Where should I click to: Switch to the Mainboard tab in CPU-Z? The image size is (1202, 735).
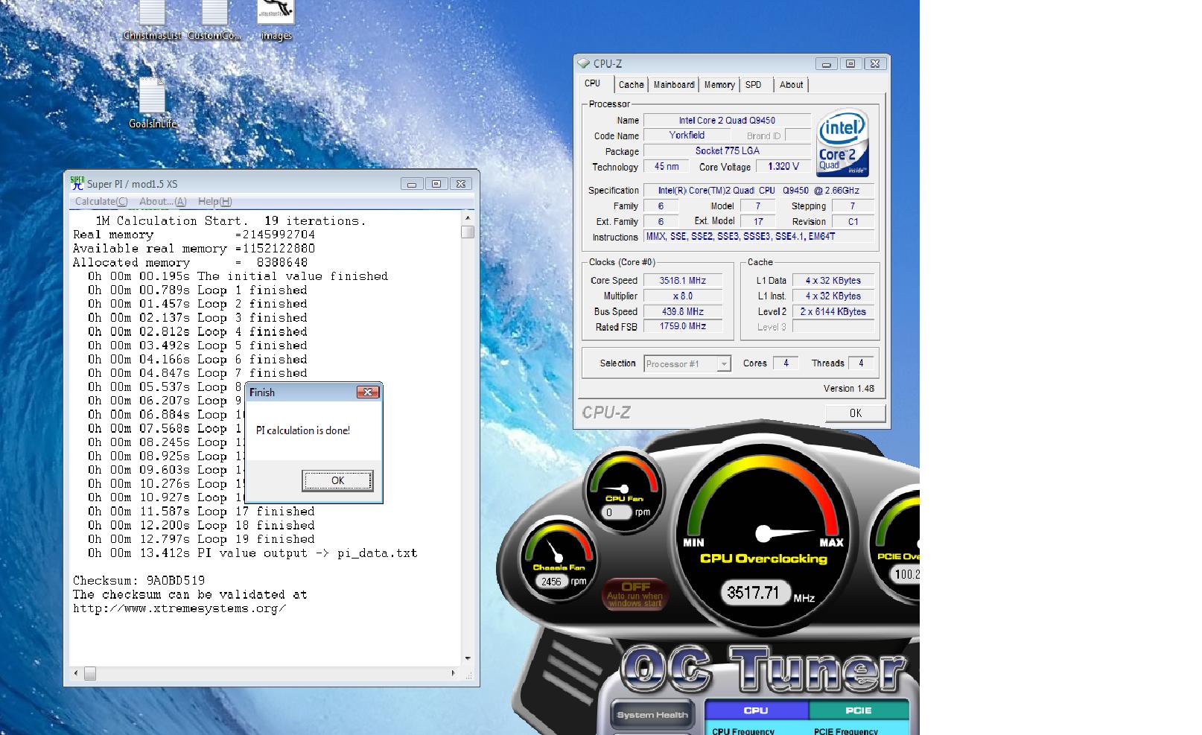pos(674,85)
